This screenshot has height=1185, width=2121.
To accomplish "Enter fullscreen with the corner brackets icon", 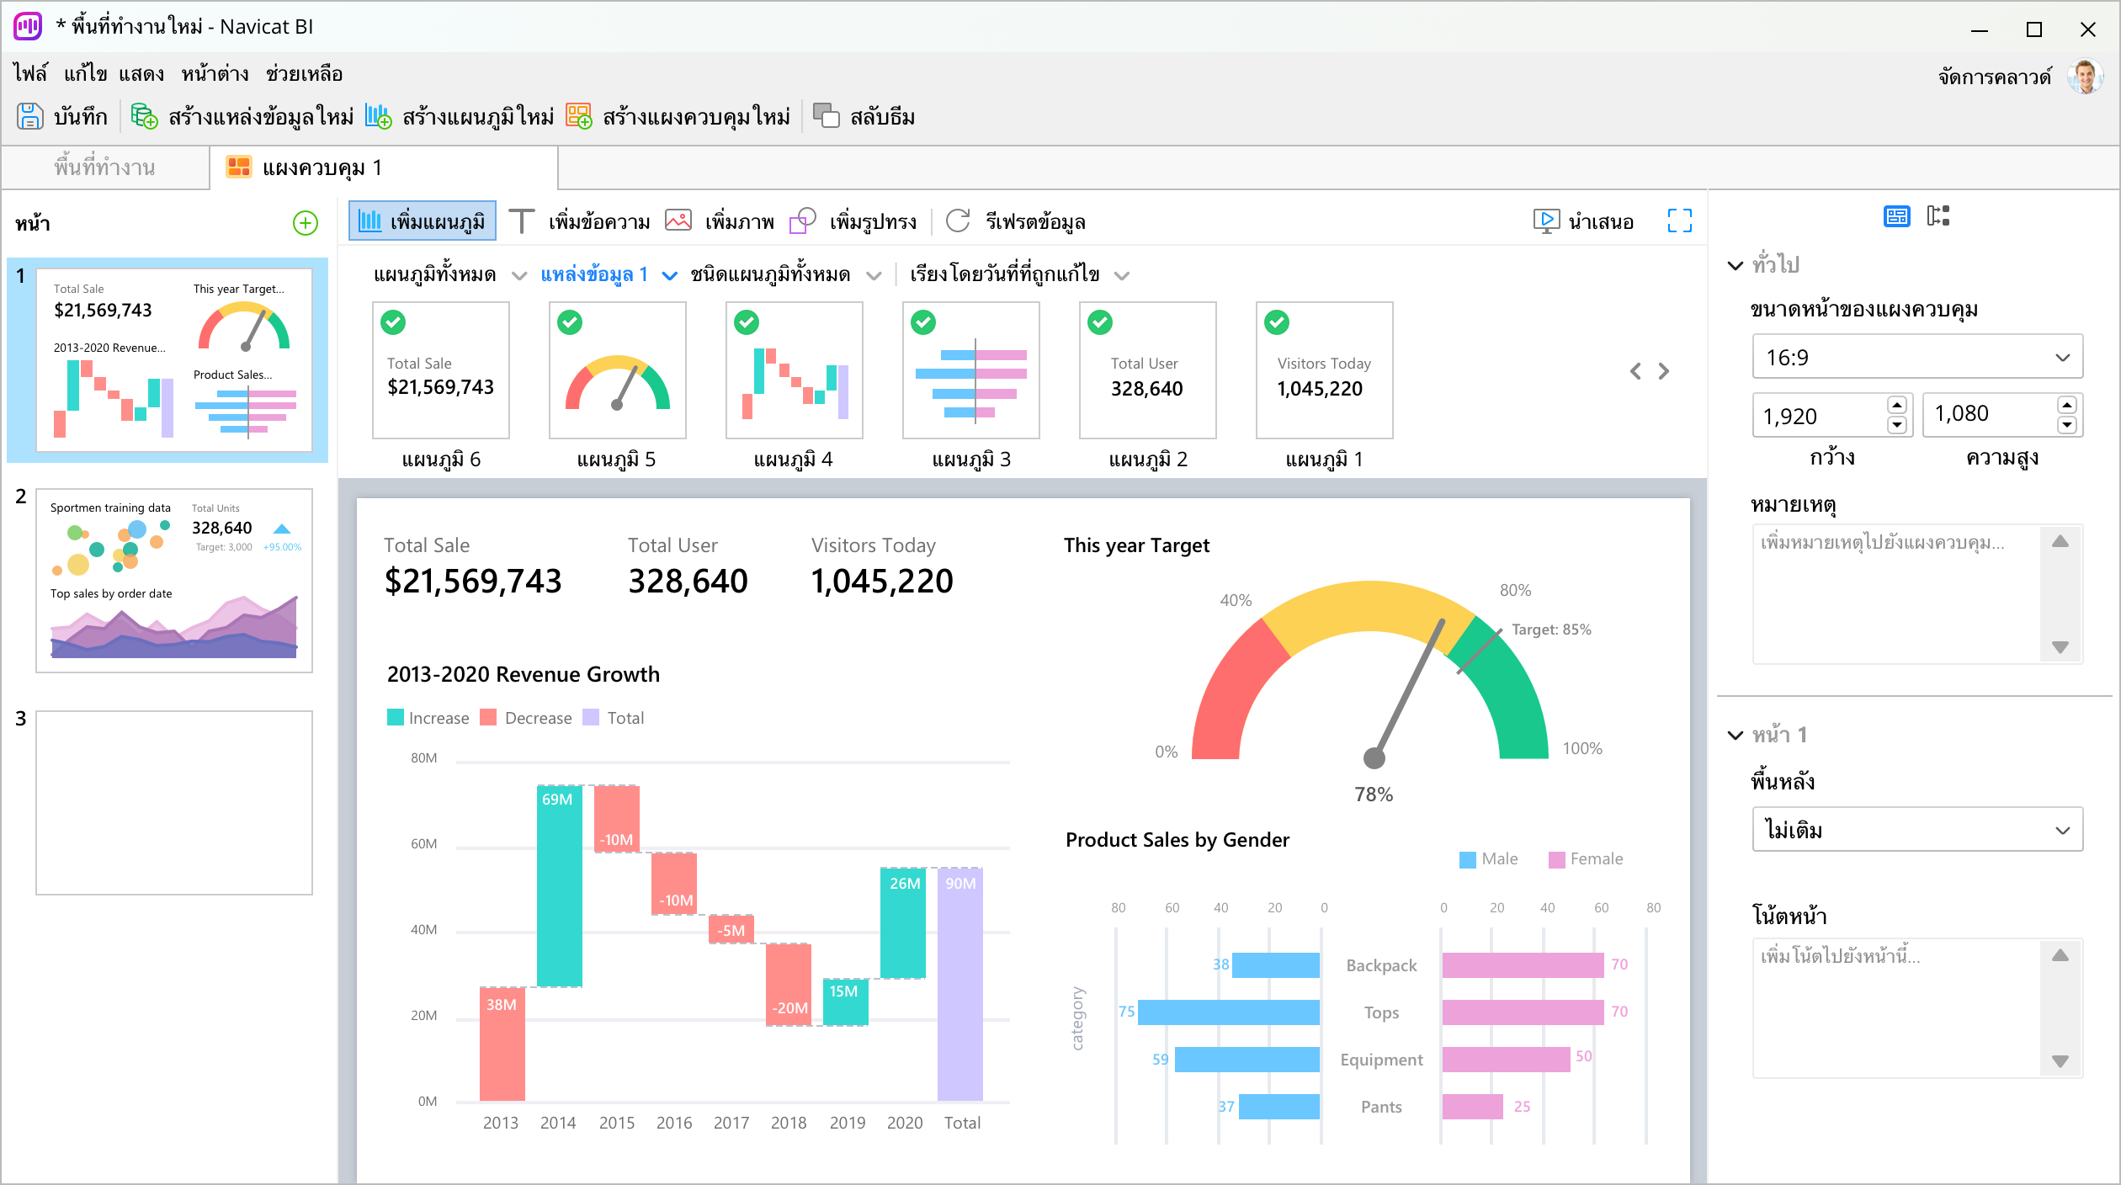I will [1679, 221].
